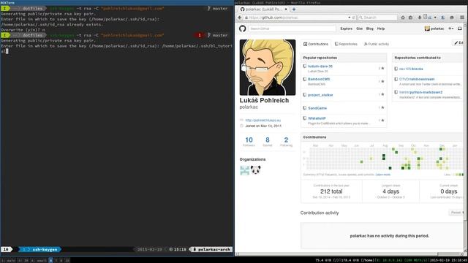Open the project_stalker repository link

(320, 95)
